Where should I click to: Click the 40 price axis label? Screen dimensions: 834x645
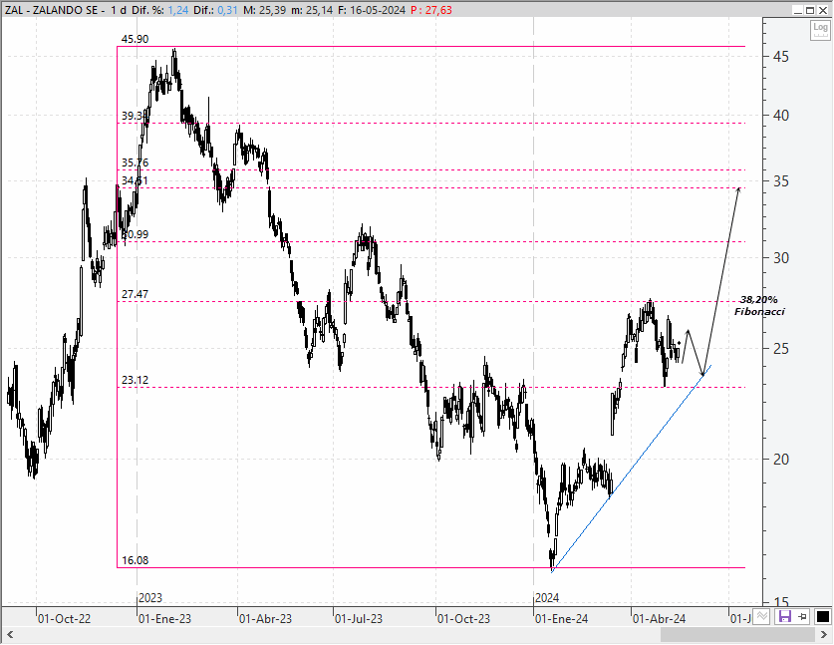click(x=781, y=116)
